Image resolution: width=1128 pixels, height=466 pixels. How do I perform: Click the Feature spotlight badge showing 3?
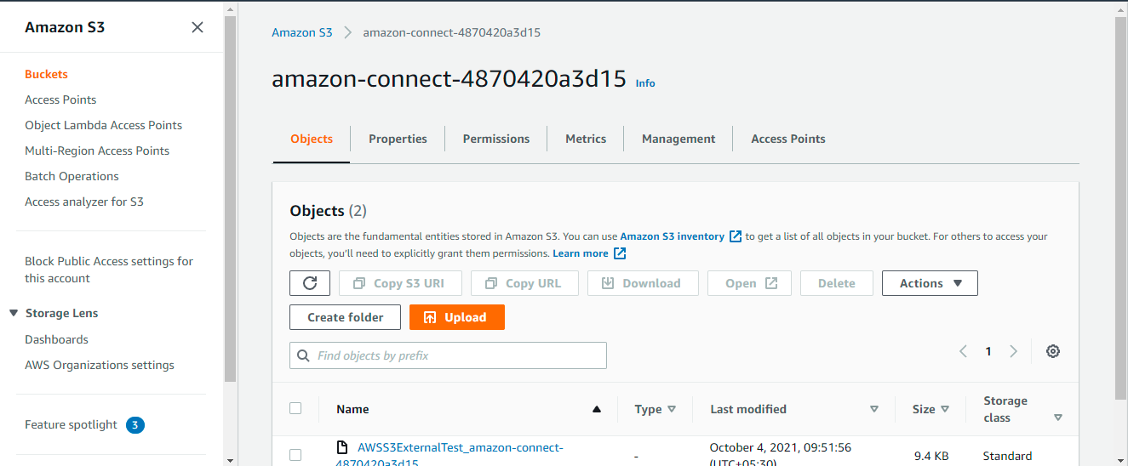[x=135, y=425]
